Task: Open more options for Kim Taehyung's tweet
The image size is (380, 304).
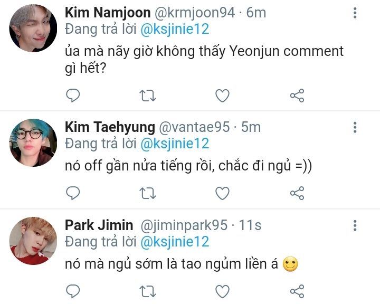Action: click(355, 127)
